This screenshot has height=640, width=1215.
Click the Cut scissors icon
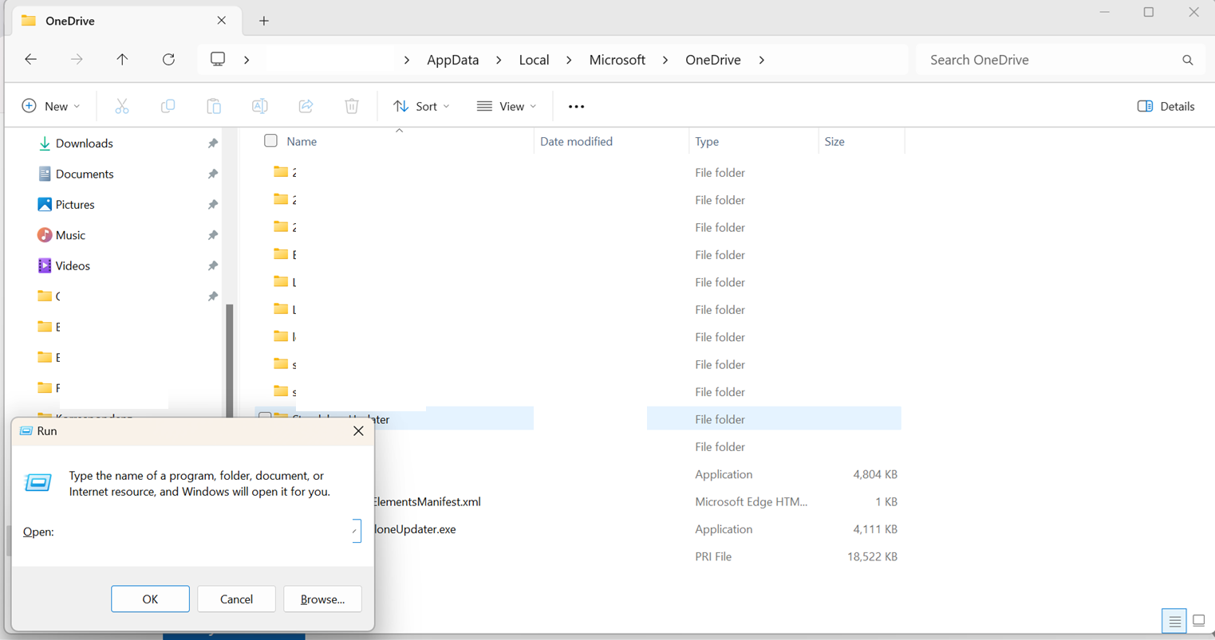click(121, 106)
